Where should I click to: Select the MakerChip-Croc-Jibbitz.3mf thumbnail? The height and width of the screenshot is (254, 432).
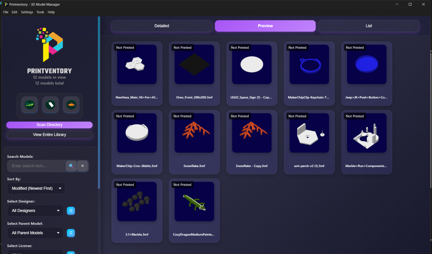pos(137,133)
